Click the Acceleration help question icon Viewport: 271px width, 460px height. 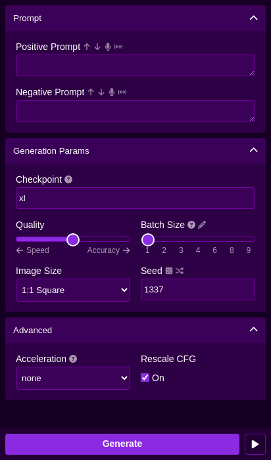(73, 359)
